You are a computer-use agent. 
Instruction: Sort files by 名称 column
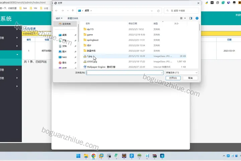click(x=88, y=23)
